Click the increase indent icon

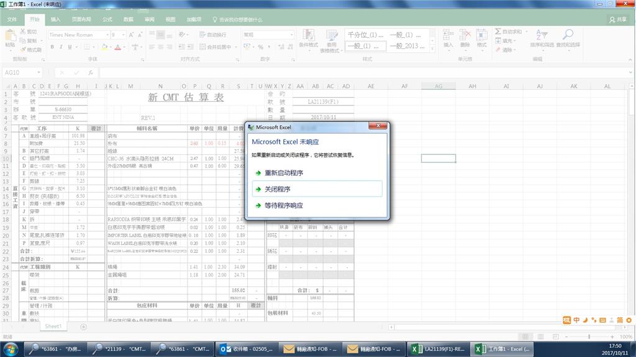tap(191, 47)
